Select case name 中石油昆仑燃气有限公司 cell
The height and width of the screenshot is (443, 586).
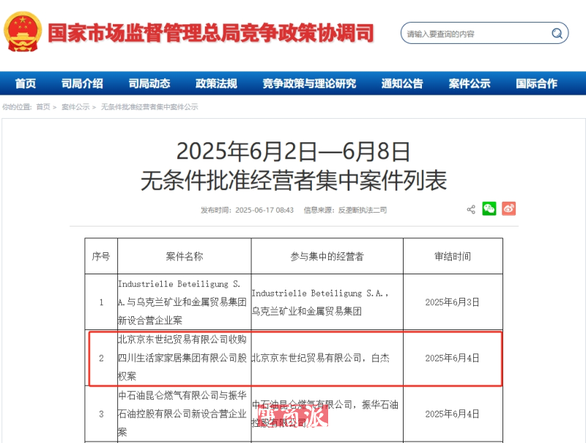[185, 414]
